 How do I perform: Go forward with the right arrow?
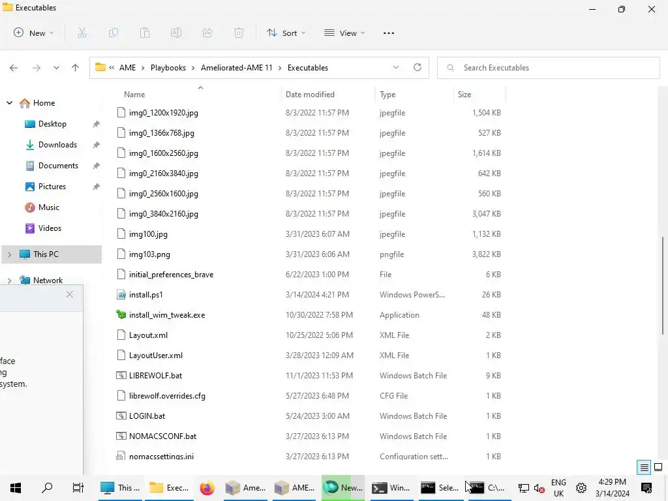37,68
